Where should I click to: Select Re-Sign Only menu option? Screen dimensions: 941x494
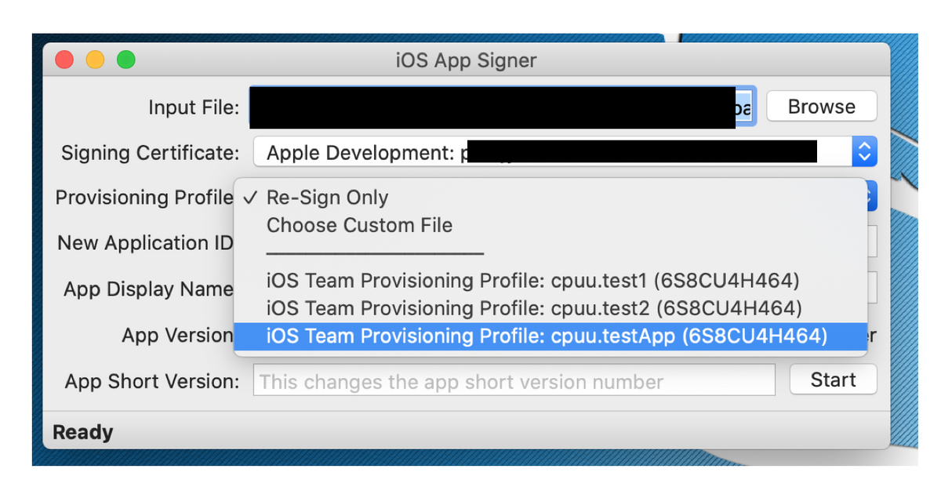(x=550, y=198)
